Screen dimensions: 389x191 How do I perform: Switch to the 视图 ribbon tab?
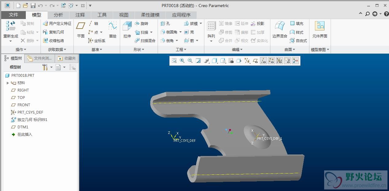(x=124, y=15)
